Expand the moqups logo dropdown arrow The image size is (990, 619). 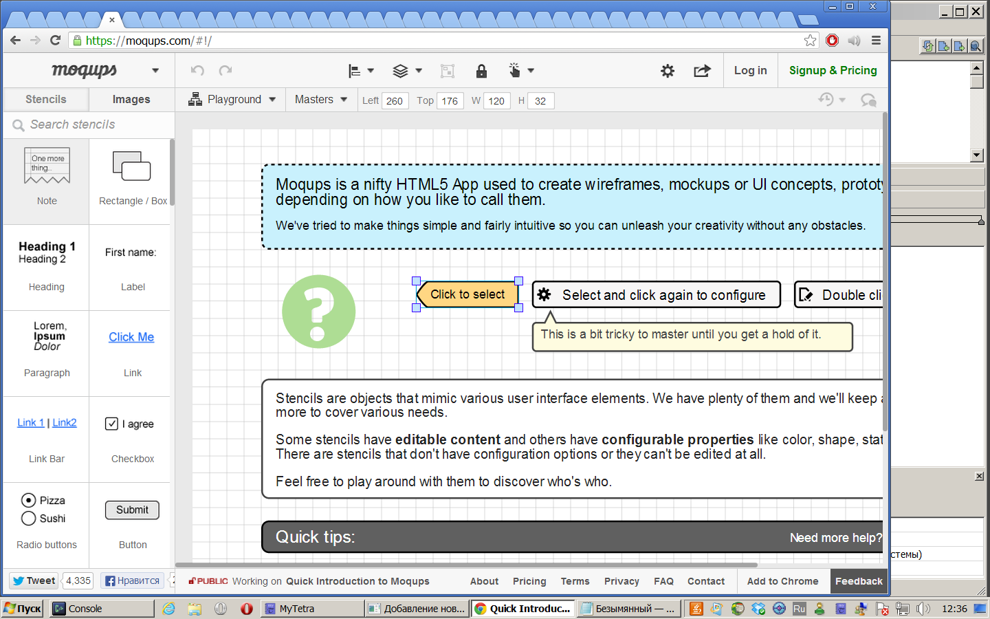[x=155, y=71]
